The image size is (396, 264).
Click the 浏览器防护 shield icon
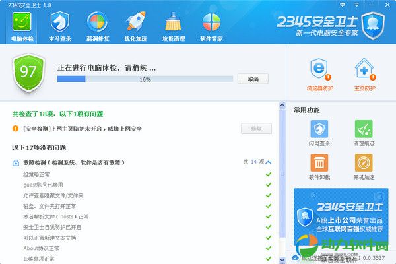(x=321, y=73)
